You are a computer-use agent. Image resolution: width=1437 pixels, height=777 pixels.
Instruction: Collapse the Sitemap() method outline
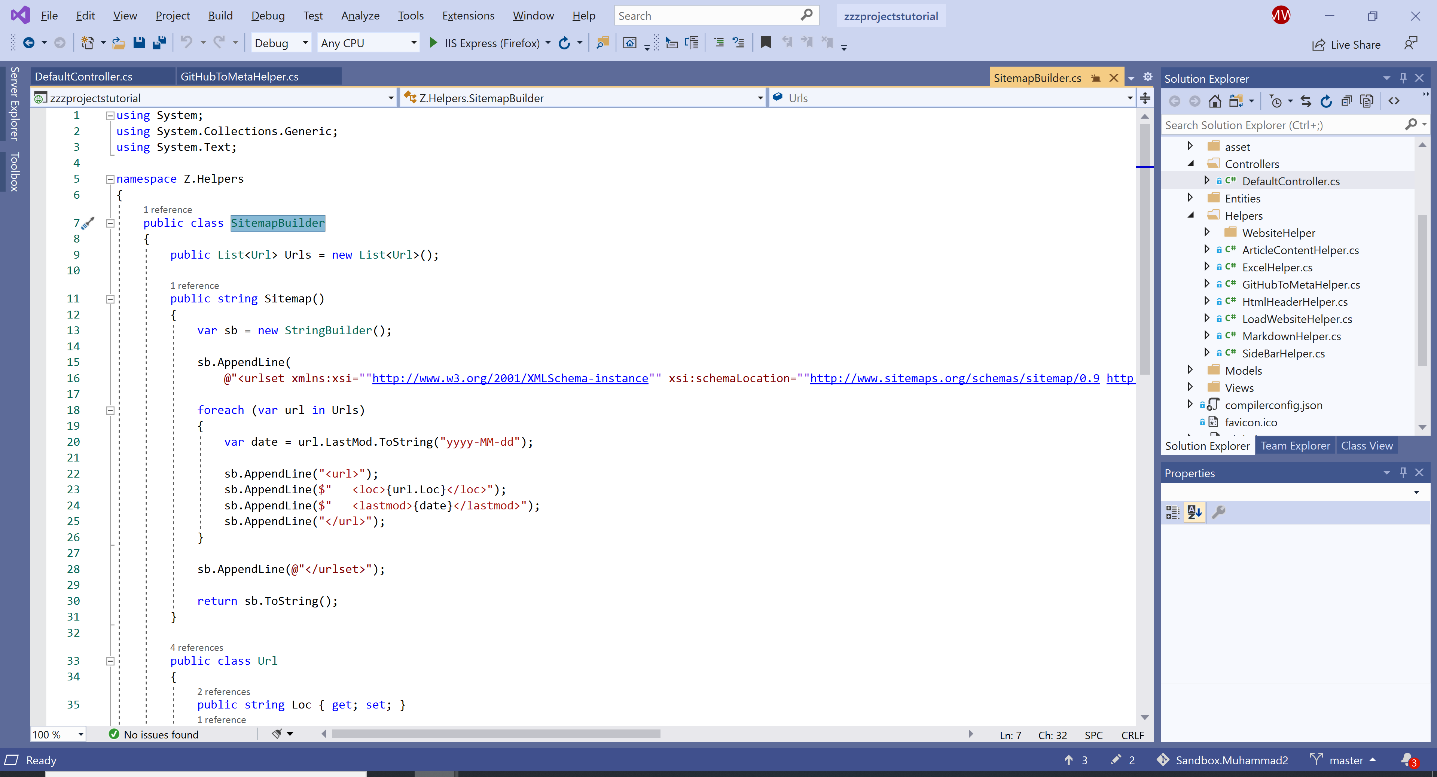pos(110,299)
